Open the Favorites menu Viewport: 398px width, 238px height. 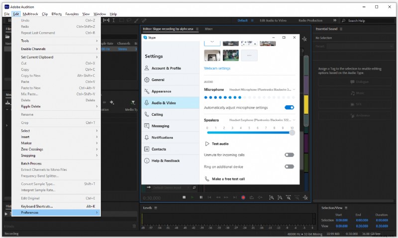[72, 14]
